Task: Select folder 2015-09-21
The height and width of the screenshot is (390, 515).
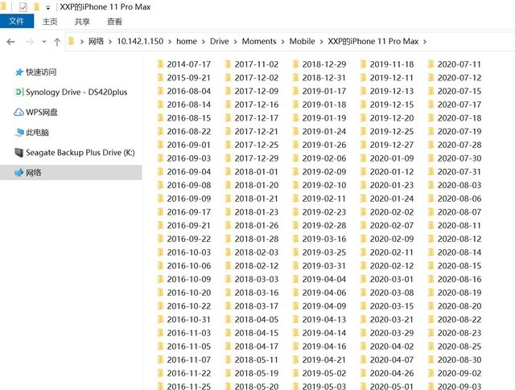Action: click(x=189, y=78)
